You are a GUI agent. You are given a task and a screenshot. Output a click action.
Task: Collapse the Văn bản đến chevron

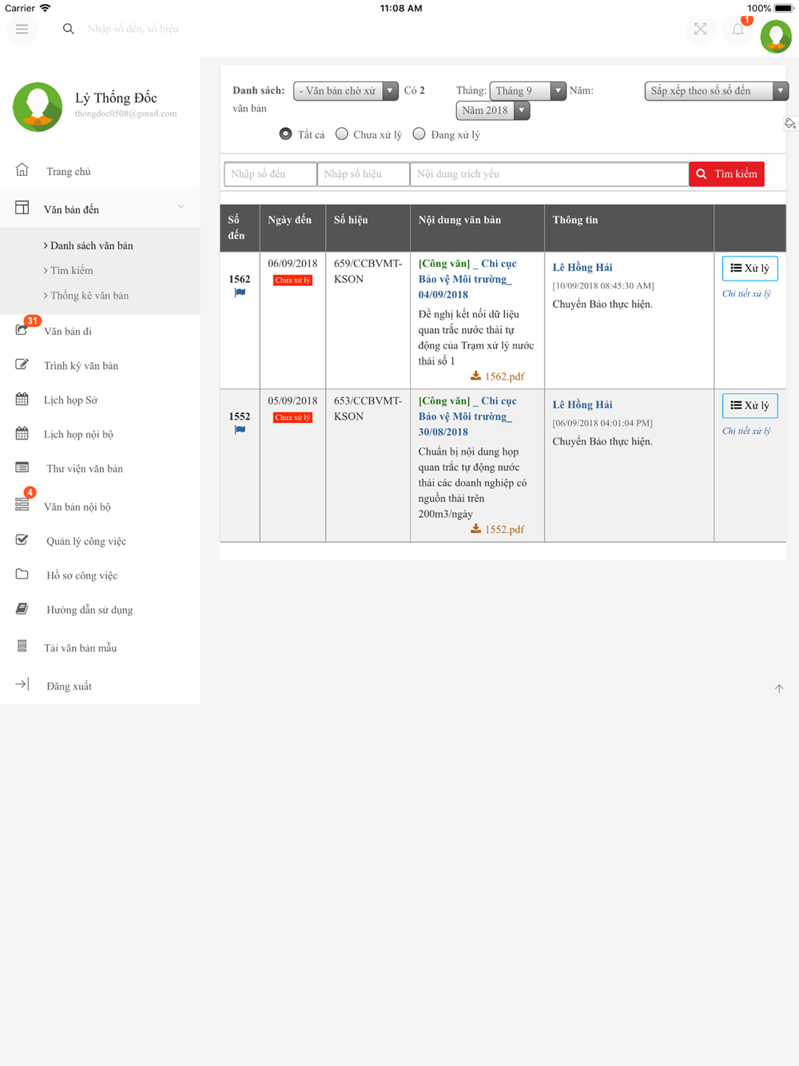pos(181,207)
